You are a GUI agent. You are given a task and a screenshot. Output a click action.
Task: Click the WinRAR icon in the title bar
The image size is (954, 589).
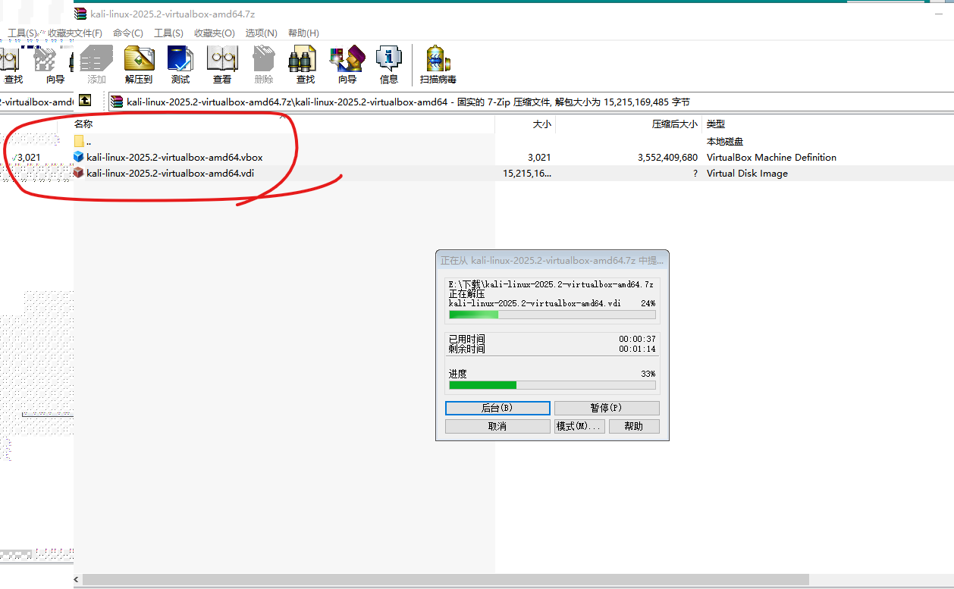point(81,14)
